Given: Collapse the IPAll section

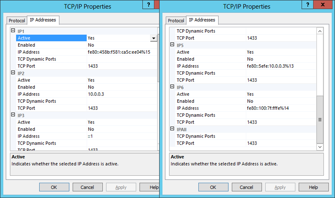Looking at the screenshot, I should (x=172, y=129).
